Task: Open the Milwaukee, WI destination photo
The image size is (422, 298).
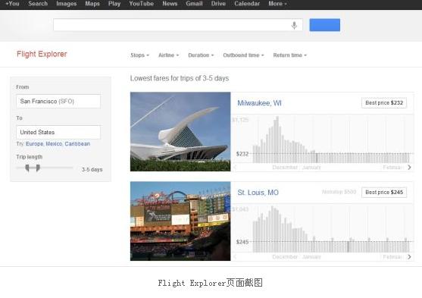Action: (180, 131)
